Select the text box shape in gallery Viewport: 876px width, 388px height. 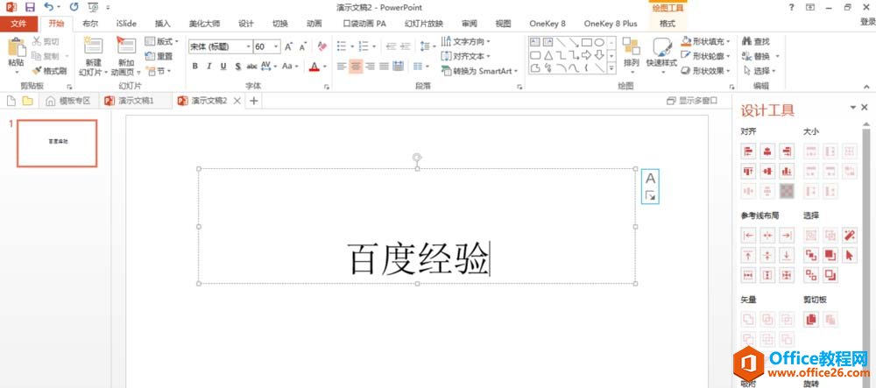534,42
